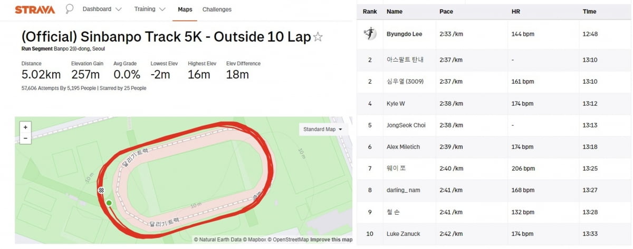Click the checkered finish flag marker

(x=101, y=190)
